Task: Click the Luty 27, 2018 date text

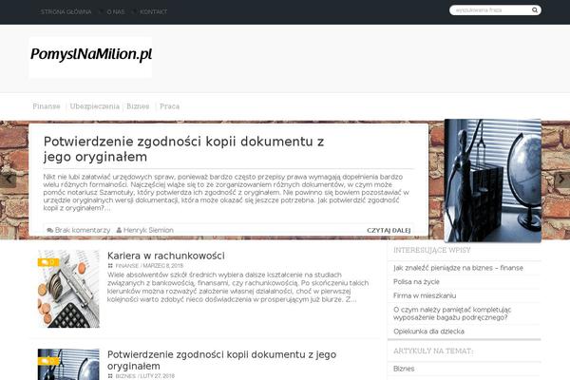Action: pos(158,376)
